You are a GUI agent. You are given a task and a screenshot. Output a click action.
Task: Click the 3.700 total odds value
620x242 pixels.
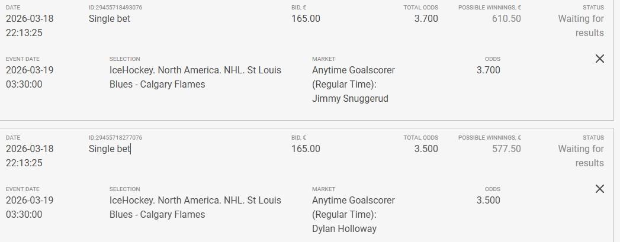[426, 18]
